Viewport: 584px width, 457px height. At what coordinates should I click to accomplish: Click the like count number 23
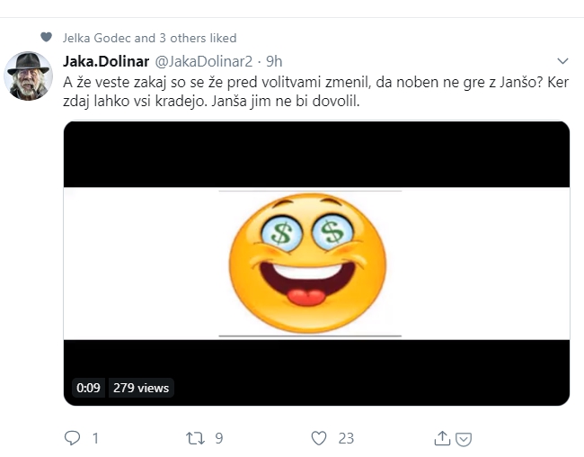click(x=346, y=438)
